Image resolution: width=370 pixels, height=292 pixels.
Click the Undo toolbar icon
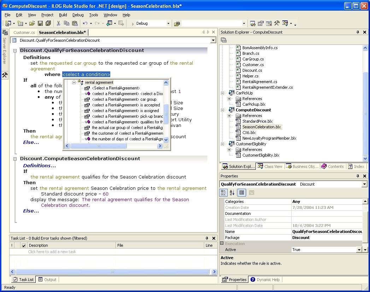(85, 23)
